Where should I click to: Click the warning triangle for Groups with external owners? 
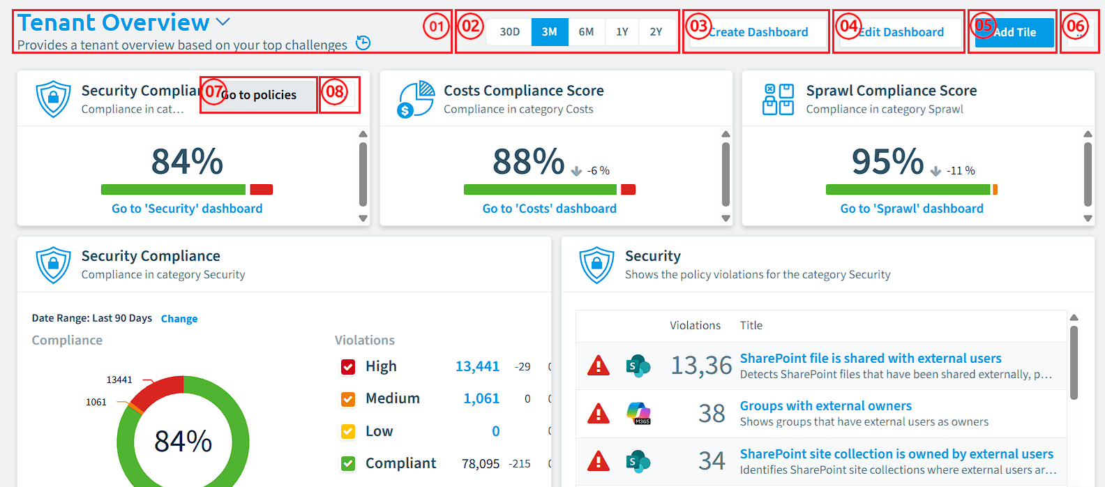click(x=599, y=414)
